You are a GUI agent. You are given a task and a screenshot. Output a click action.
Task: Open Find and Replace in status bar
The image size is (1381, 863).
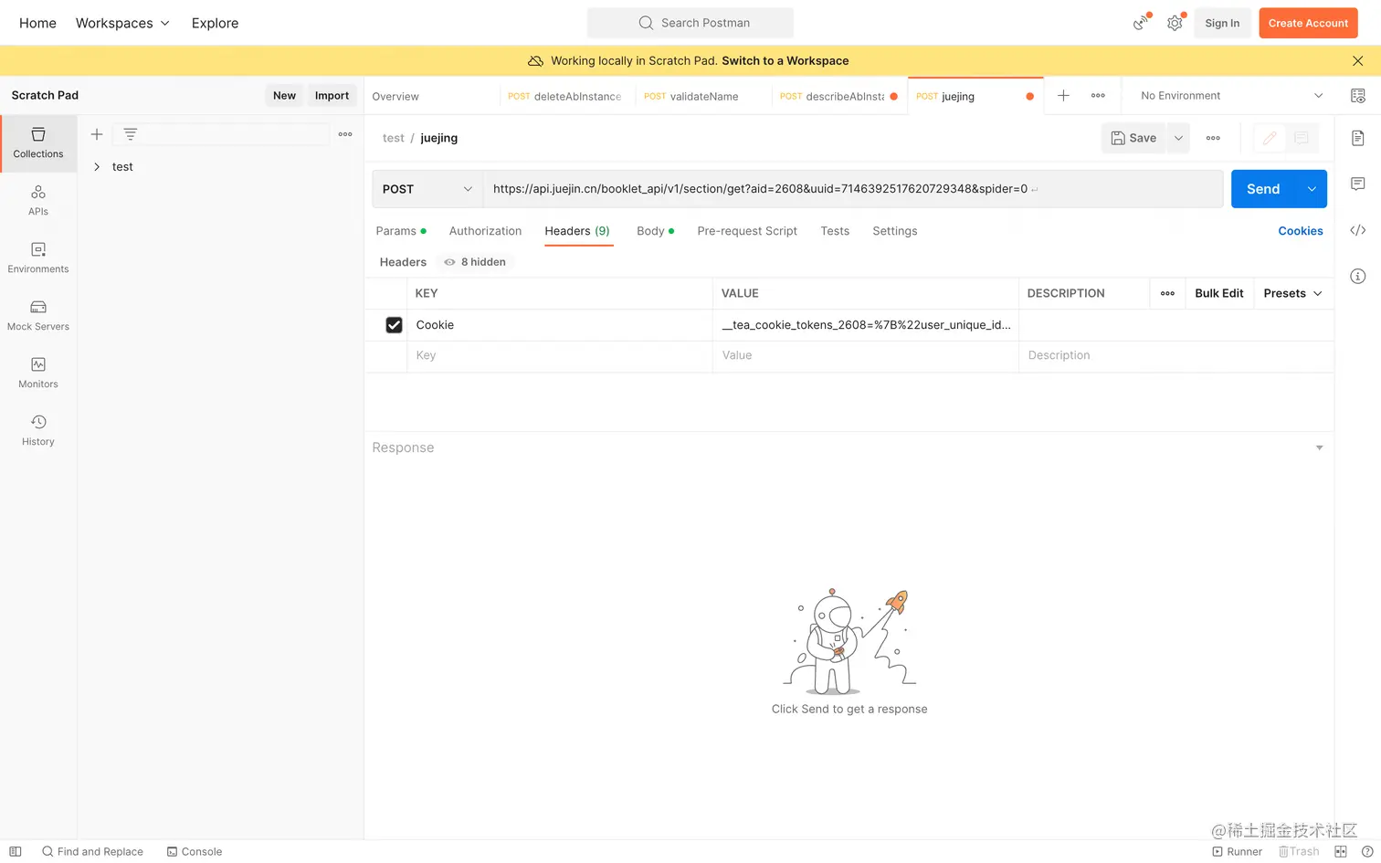pos(92,851)
